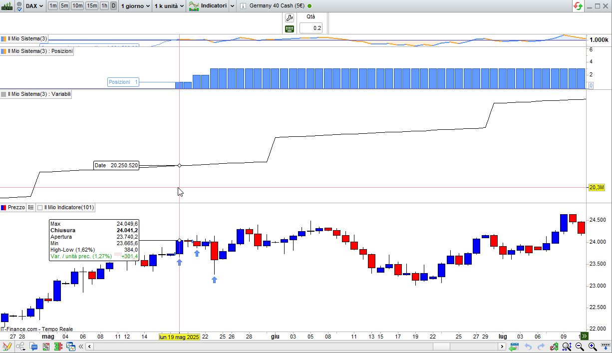Click the 24.500 price axis label
The width and height of the screenshot is (612, 353).
click(x=598, y=220)
